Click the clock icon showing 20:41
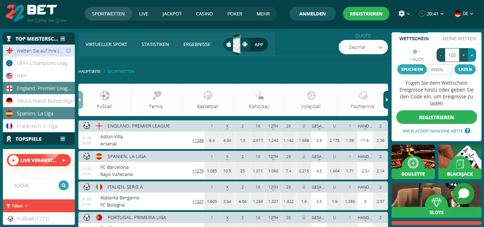The image size is (484, 227). [422, 14]
